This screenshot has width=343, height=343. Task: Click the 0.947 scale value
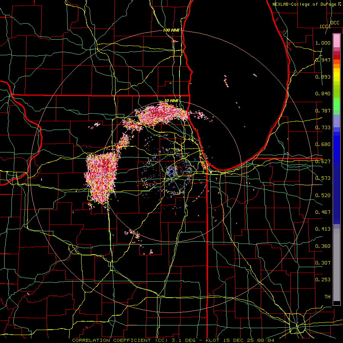[x=323, y=60]
